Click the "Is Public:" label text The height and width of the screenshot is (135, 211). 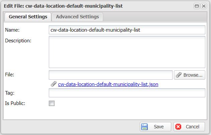[x=15, y=103]
